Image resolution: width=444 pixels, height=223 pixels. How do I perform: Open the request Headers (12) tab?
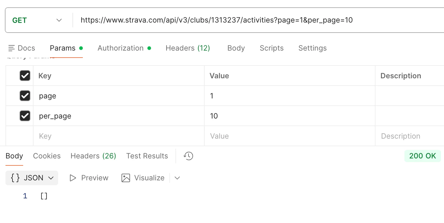(188, 48)
